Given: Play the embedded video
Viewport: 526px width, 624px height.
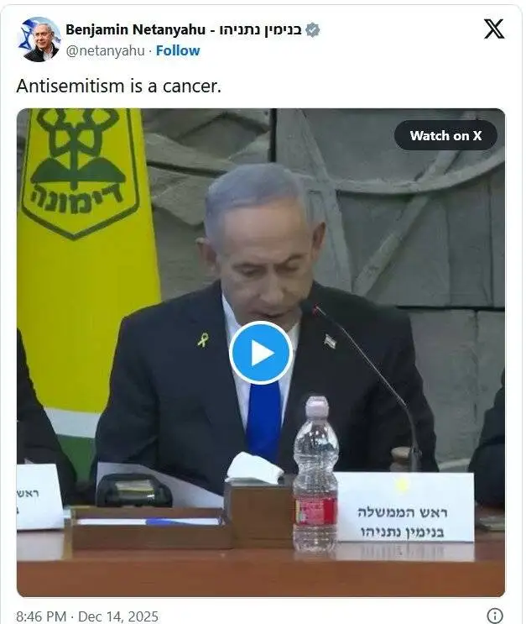Looking at the screenshot, I should tap(261, 353).
